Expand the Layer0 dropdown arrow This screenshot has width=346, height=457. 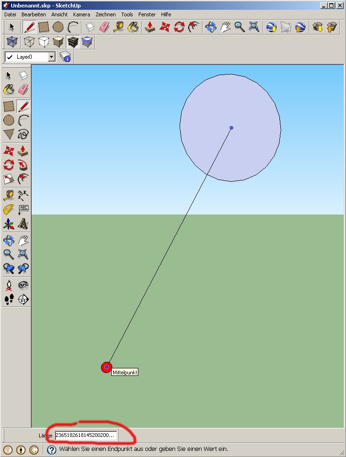point(52,57)
